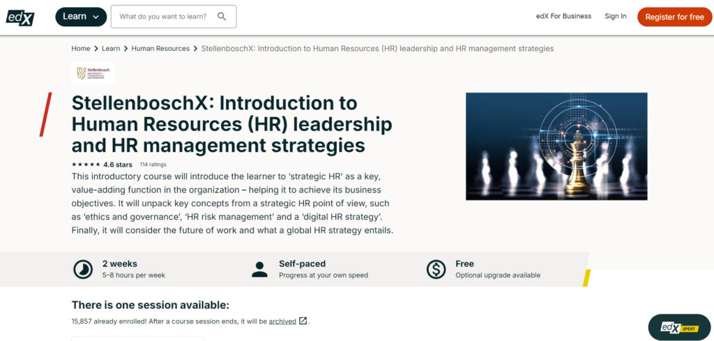Click the 'Self-paced' text
Viewport: 714px width, 341px height.
[302, 264]
